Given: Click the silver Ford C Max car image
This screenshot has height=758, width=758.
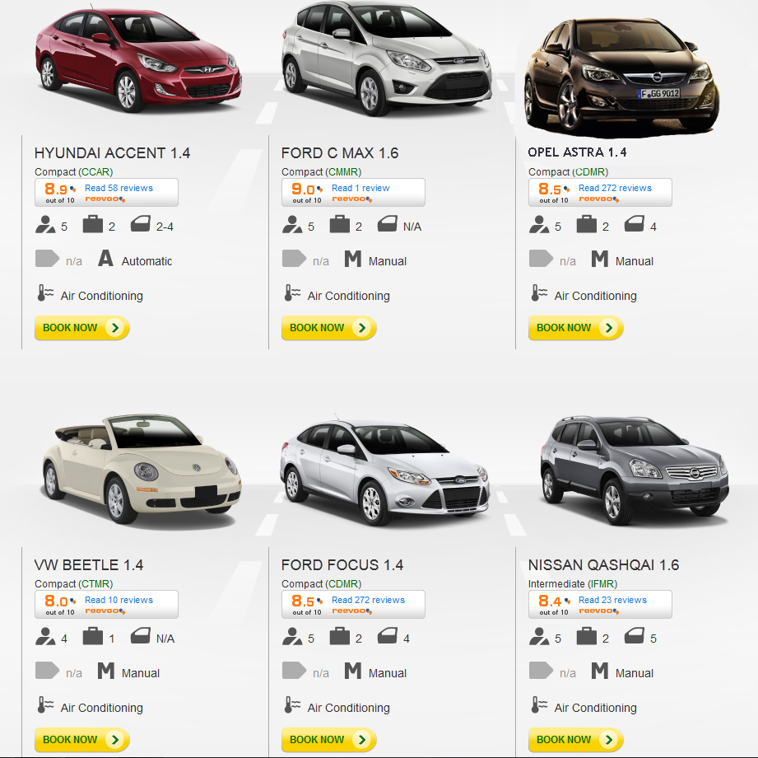Looking at the screenshot, I should 386,57.
